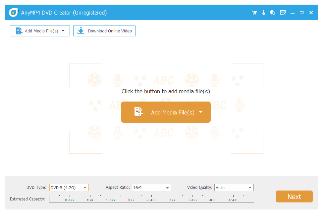Open the title bar menu icon
Image resolution: width=328 pixels, height=215 pixels.
[x=283, y=13]
